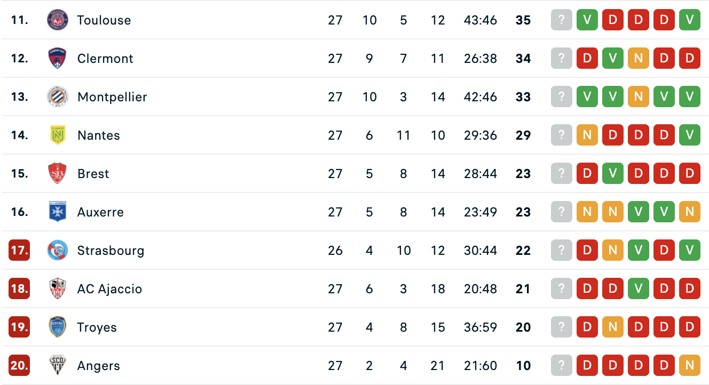Click Clermont's orange N form badge

pos(638,59)
